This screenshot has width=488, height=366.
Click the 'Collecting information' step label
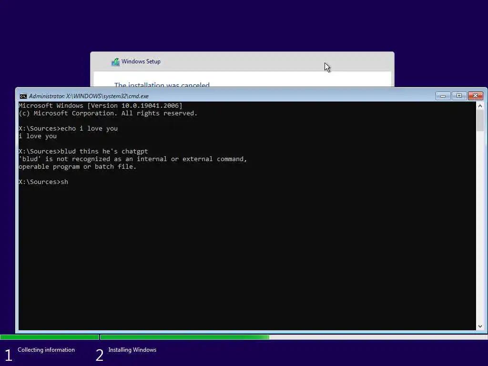46,350
